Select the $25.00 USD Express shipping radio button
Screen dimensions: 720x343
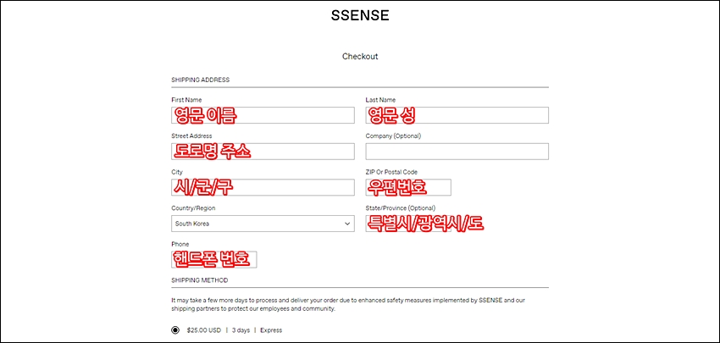click(175, 330)
